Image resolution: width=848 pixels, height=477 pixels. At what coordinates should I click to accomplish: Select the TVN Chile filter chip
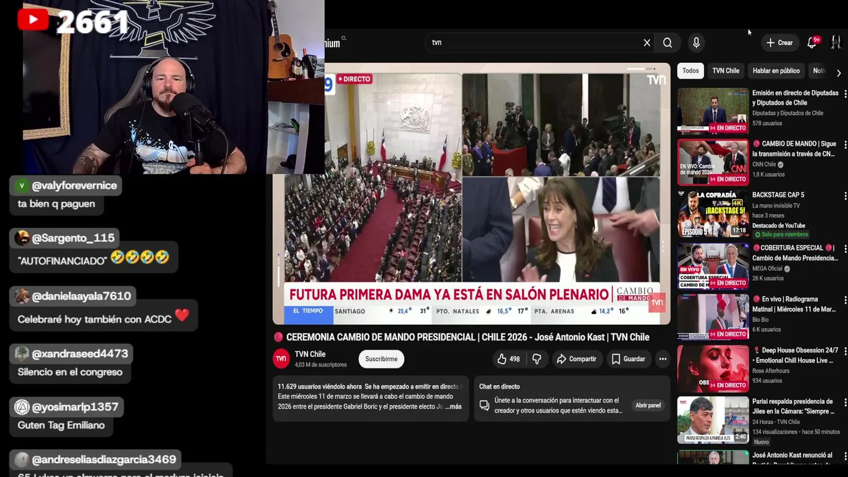click(725, 71)
